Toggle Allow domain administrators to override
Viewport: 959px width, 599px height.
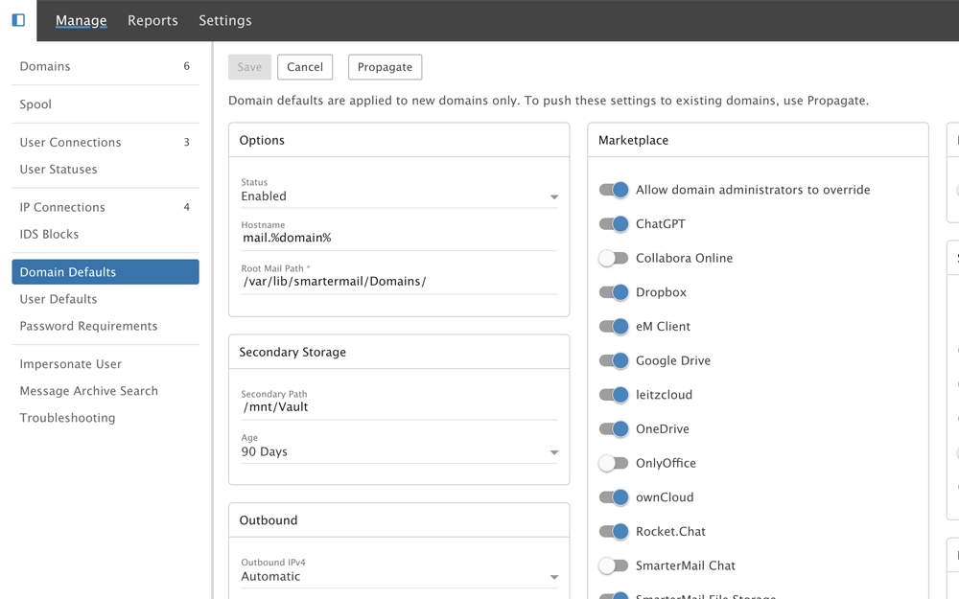pyautogui.click(x=614, y=190)
